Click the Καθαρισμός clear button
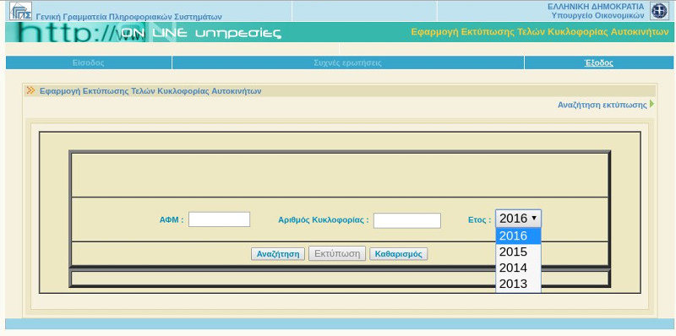Viewport: 676px width, 336px height. (398, 254)
